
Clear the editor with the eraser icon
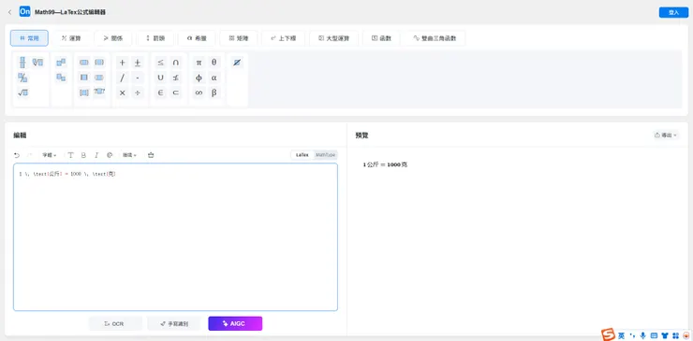click(x=151, y=155)
